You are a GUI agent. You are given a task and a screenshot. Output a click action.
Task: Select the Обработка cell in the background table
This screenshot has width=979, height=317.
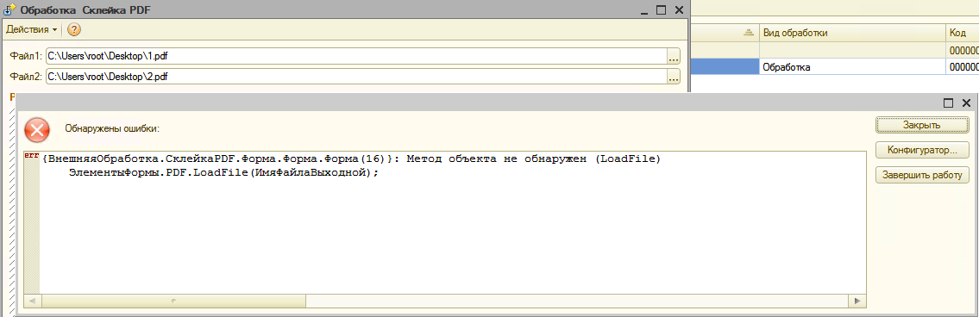(x=852, y=67)
